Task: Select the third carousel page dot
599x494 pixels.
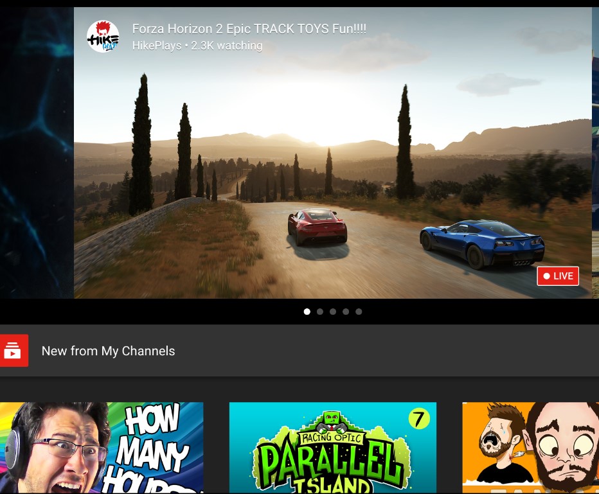Action: (333, 312)
